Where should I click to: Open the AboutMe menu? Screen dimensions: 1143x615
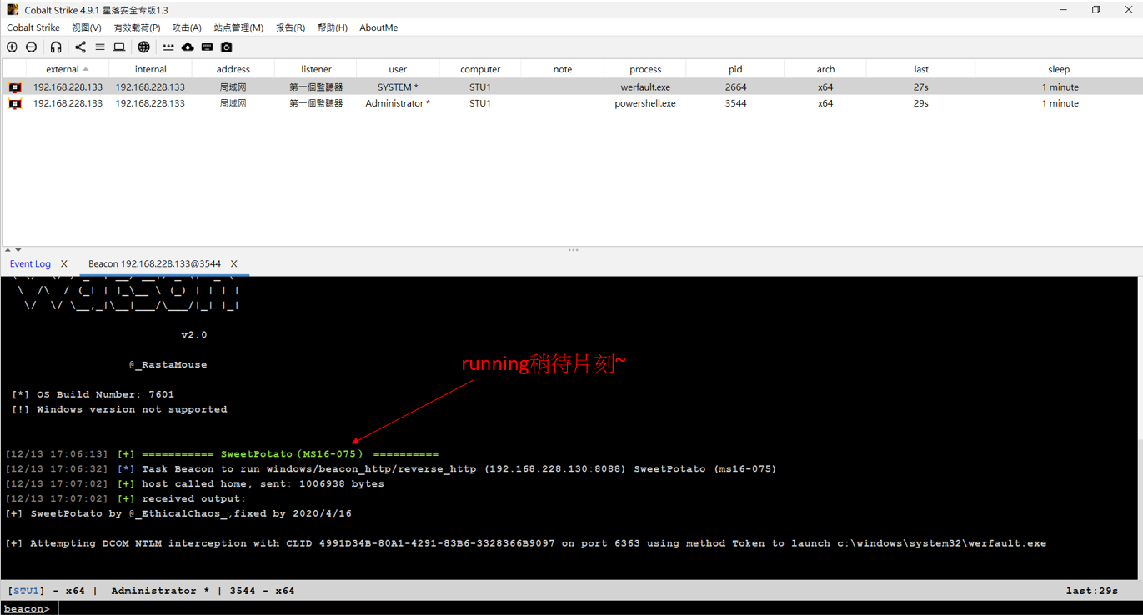[x=378, y=27]
